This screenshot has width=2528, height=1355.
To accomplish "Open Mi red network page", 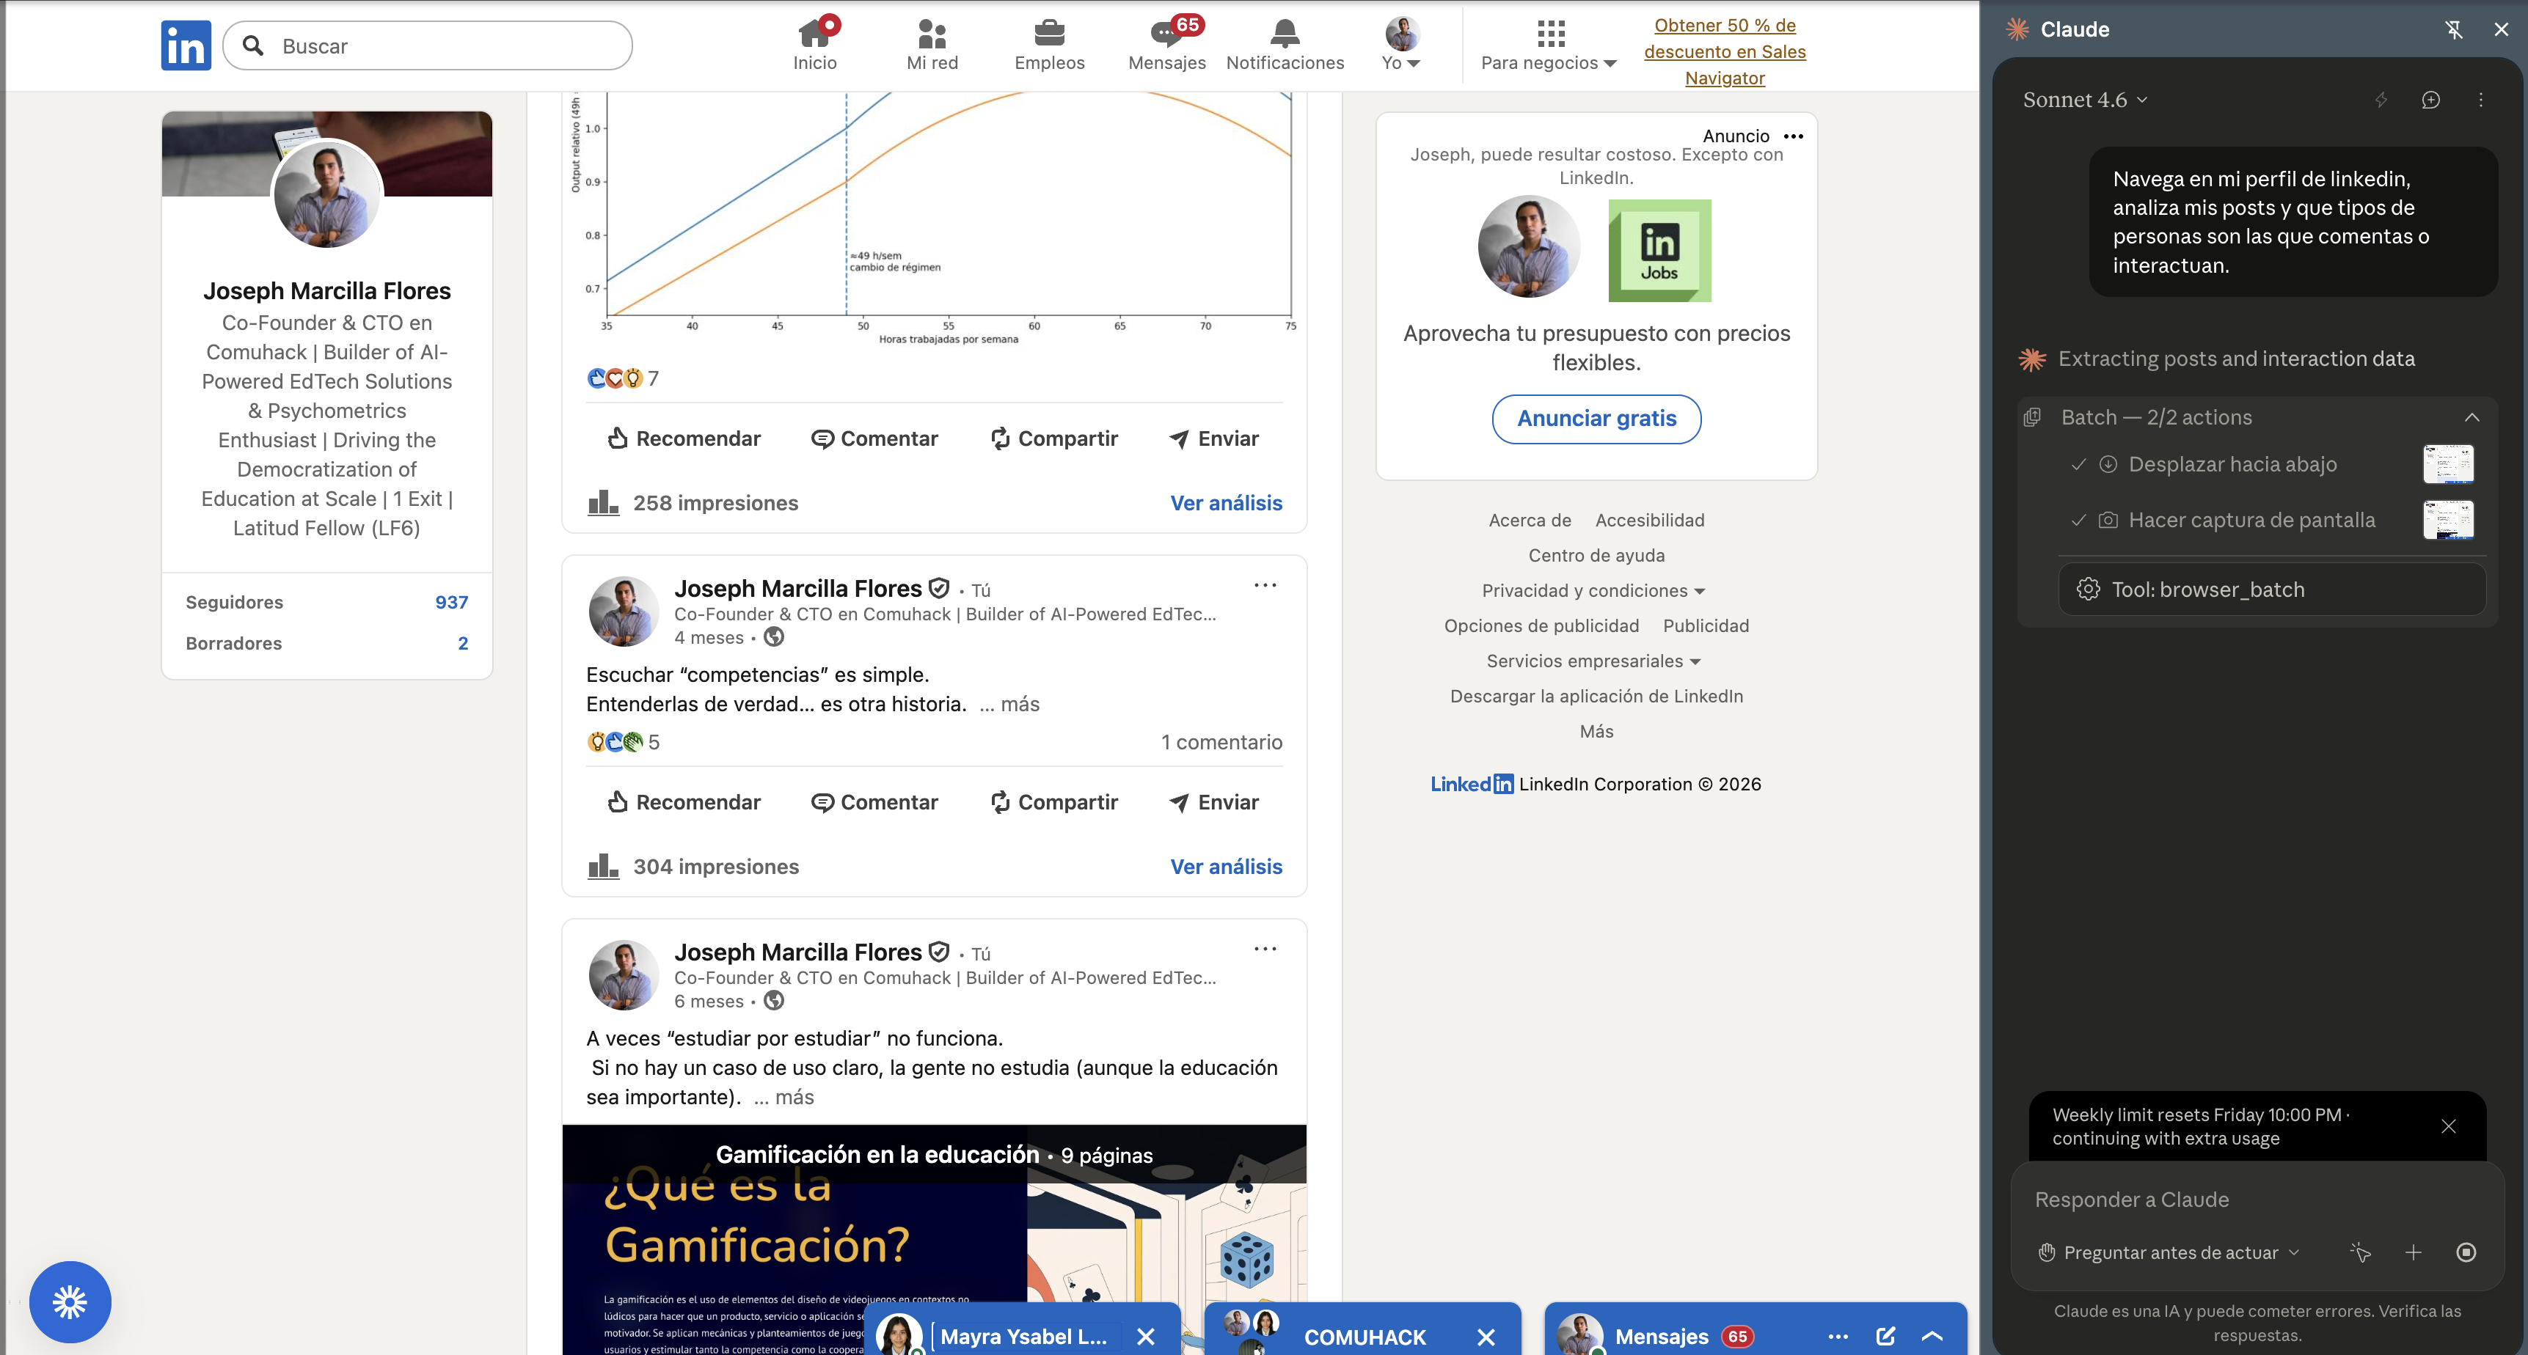I will pyautogui.click(x=932, y=45).
